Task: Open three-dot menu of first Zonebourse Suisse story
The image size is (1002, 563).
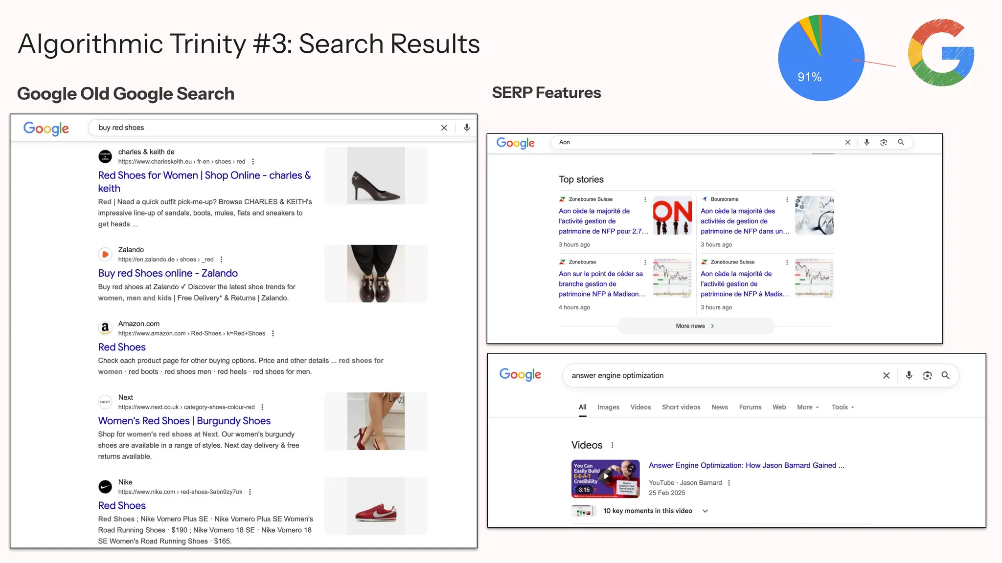Action: (x=645, y=199)
